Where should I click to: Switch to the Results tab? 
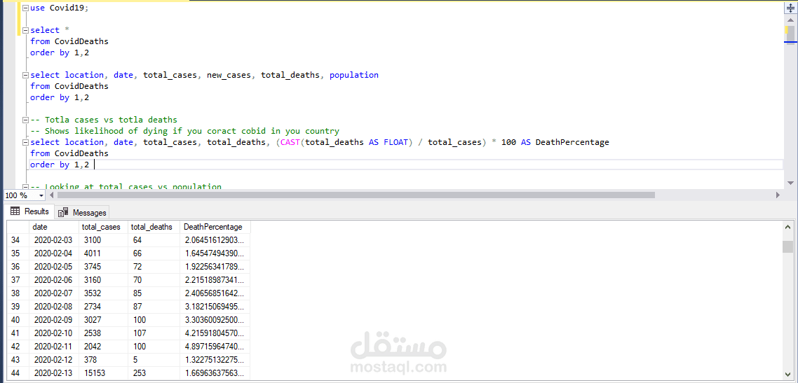(x=30, y=211)
